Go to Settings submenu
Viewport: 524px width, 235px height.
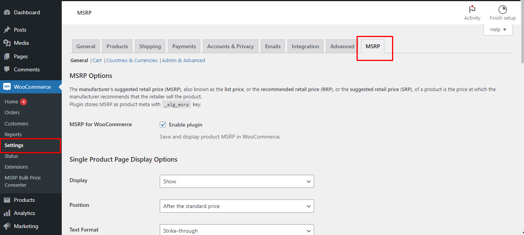coord(14,145)
